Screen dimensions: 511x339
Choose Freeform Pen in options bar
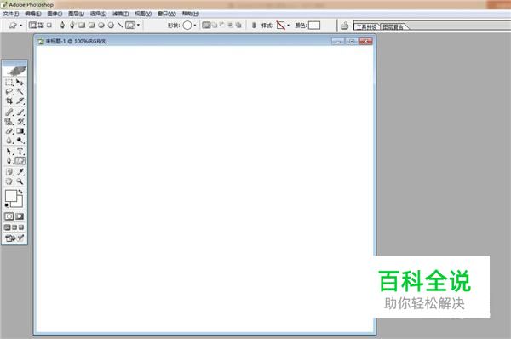pos(72,25)
